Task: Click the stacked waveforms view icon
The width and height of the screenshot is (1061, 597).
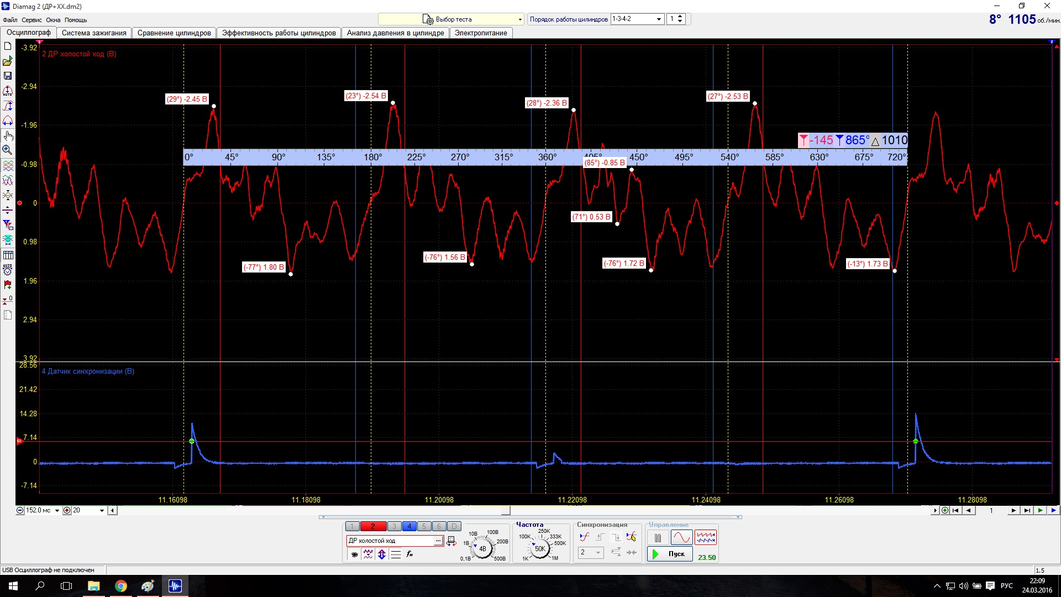Action: click(x=8, y=165)
